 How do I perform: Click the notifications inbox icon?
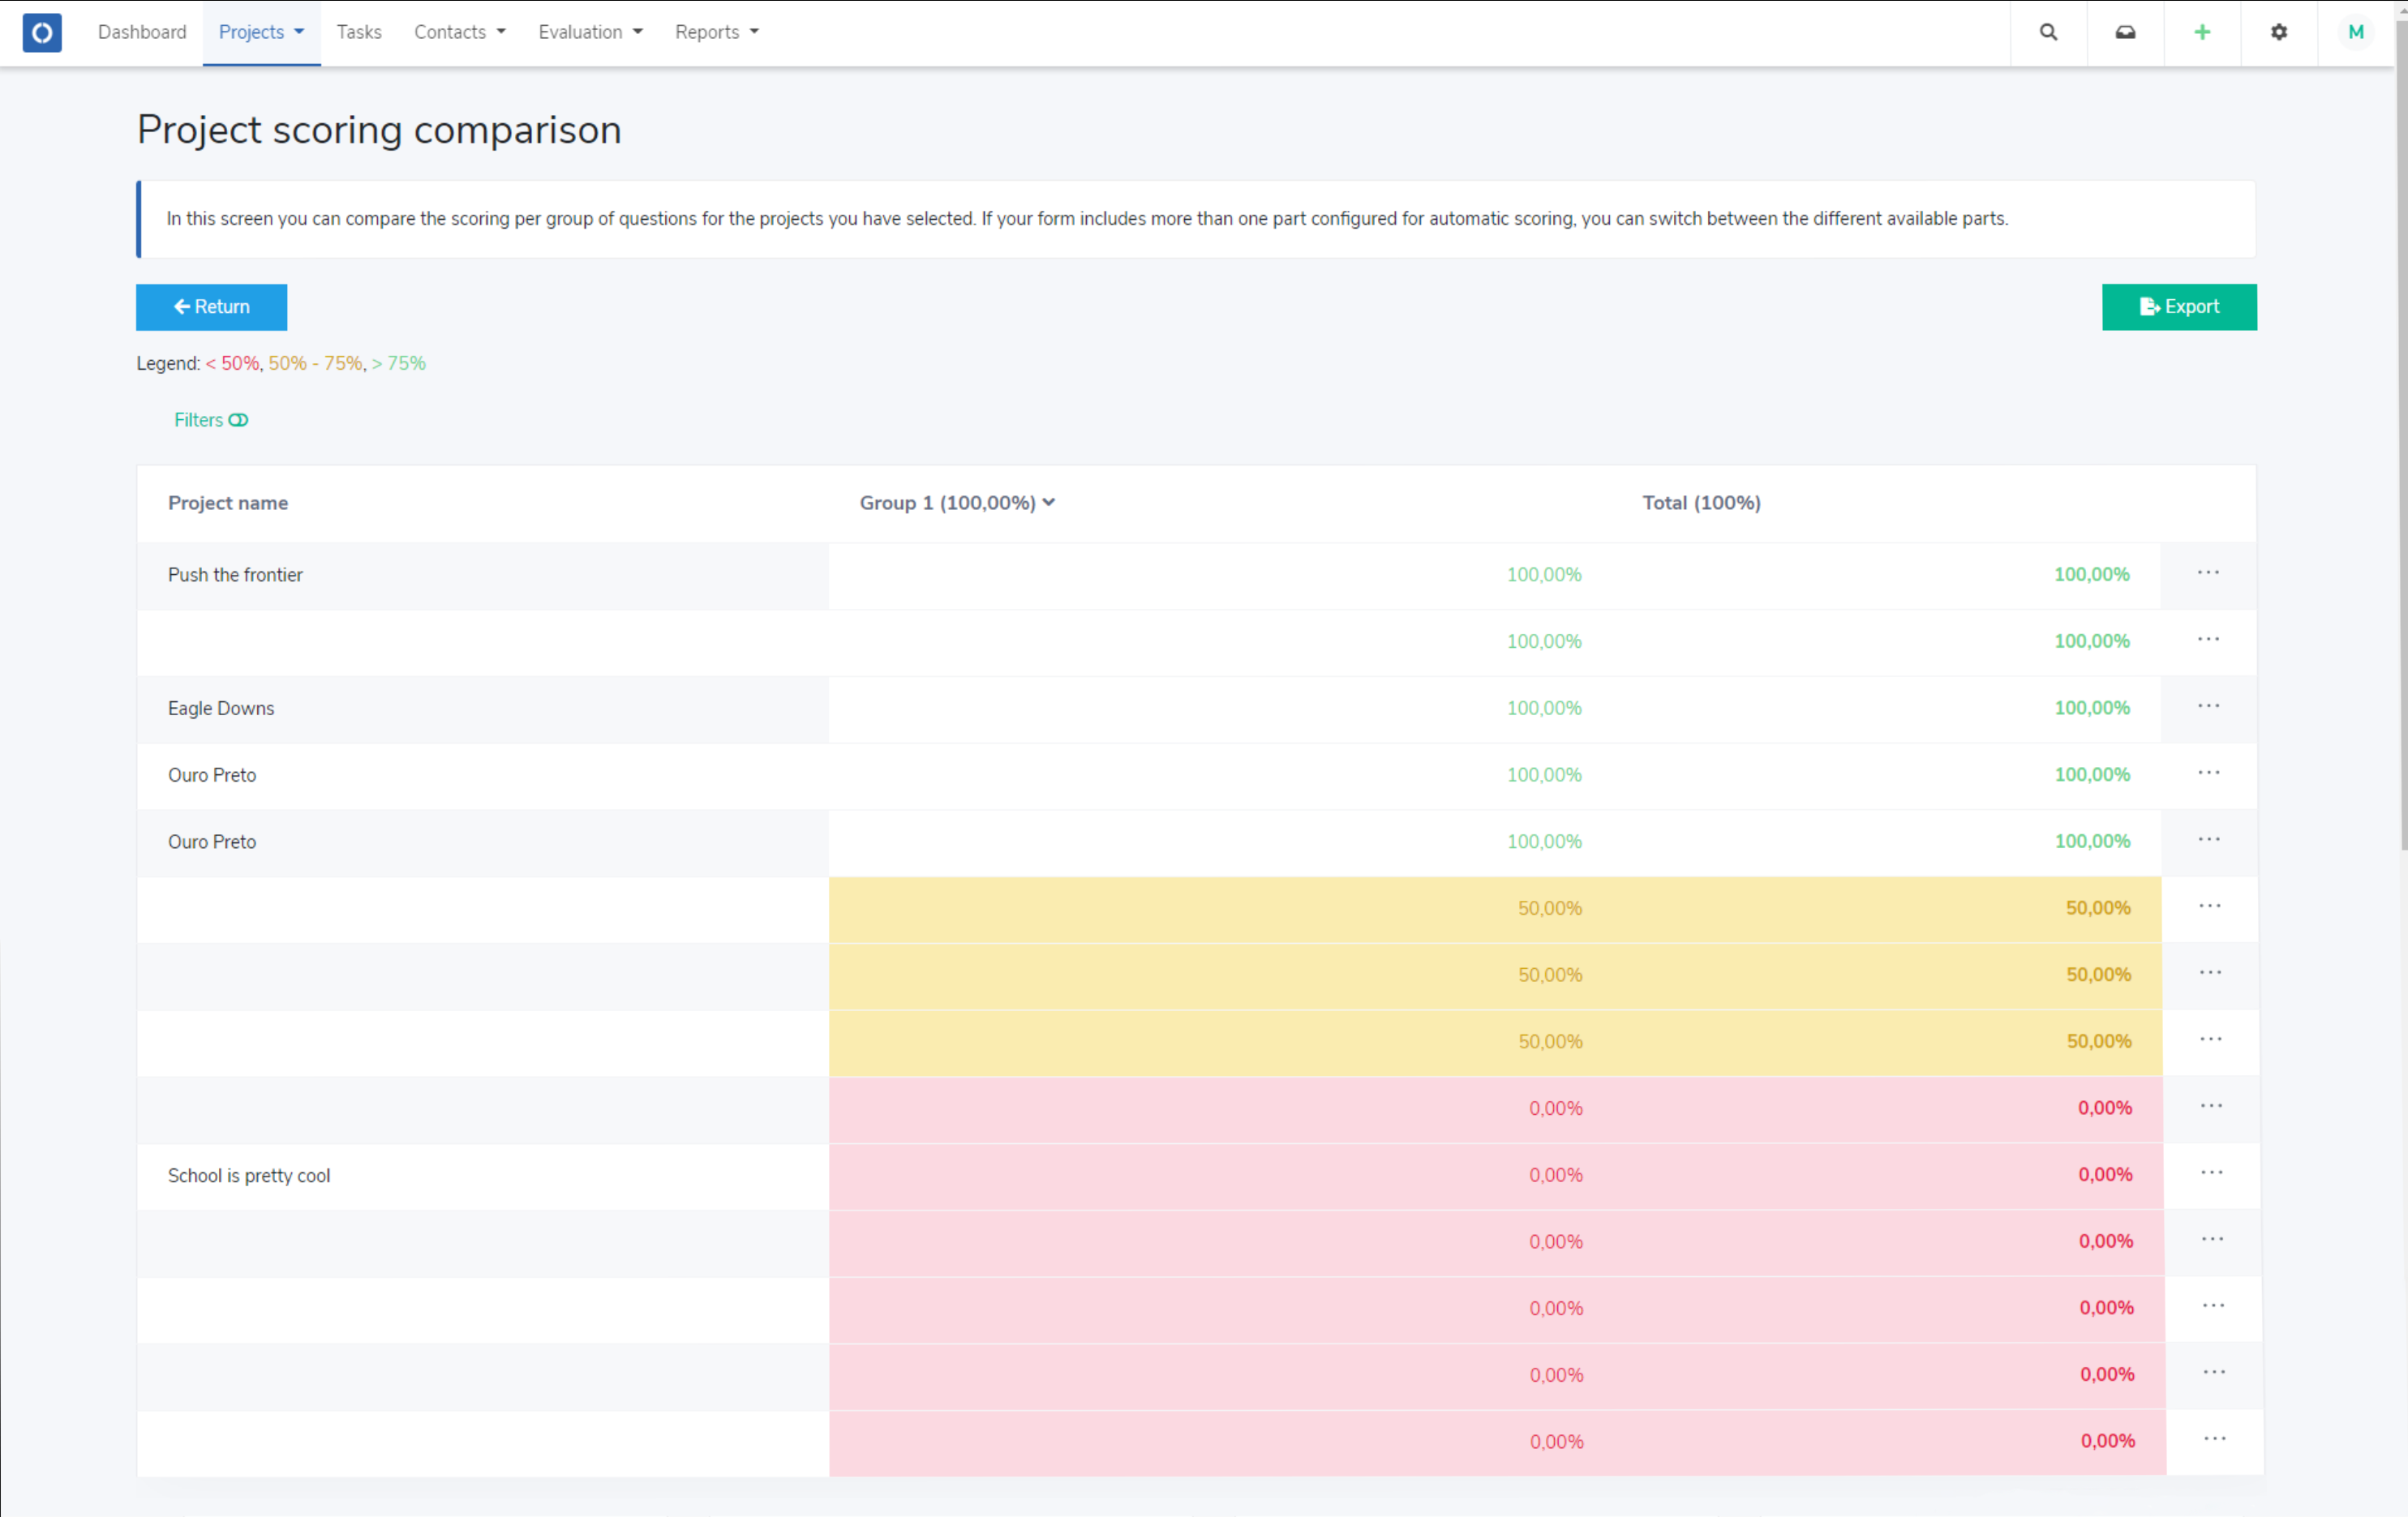pos(2125,32)
